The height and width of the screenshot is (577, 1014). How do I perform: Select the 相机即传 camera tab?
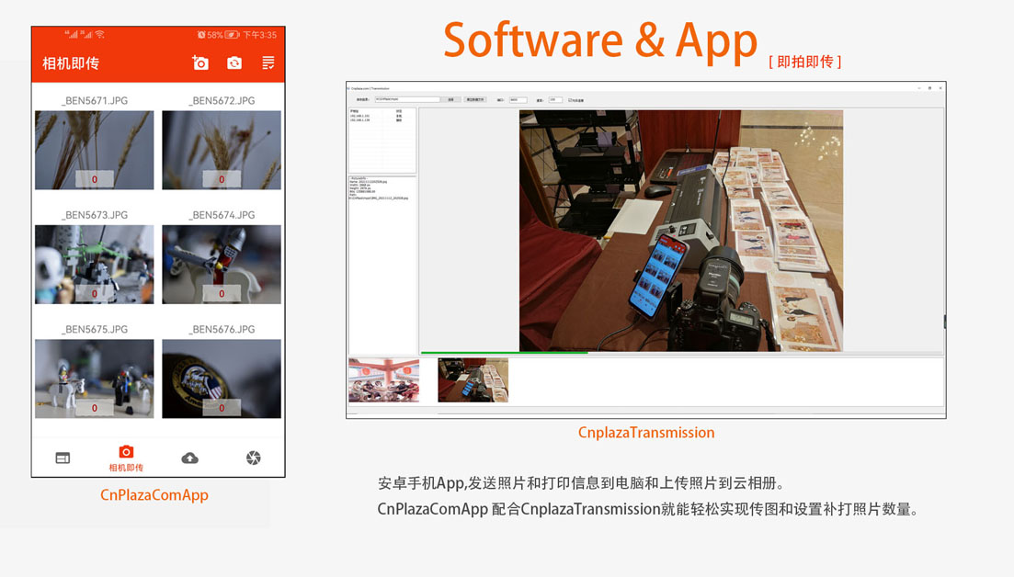click(x=126, y=458)
